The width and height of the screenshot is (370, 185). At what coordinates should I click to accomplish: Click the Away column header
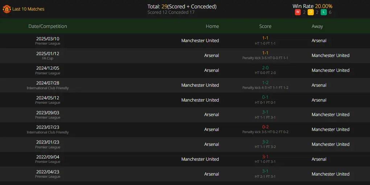click(x=317, y=26)
